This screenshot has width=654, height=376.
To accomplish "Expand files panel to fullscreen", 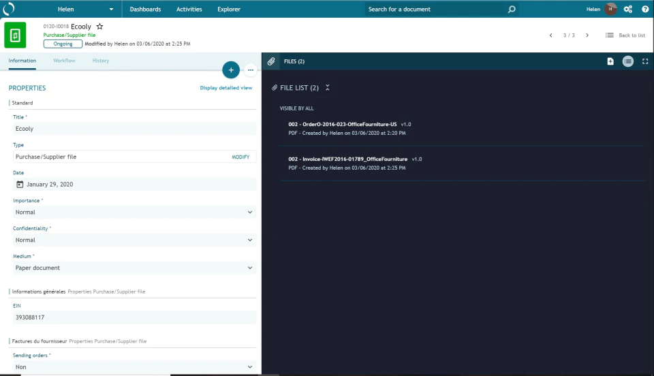I will 645,61.
